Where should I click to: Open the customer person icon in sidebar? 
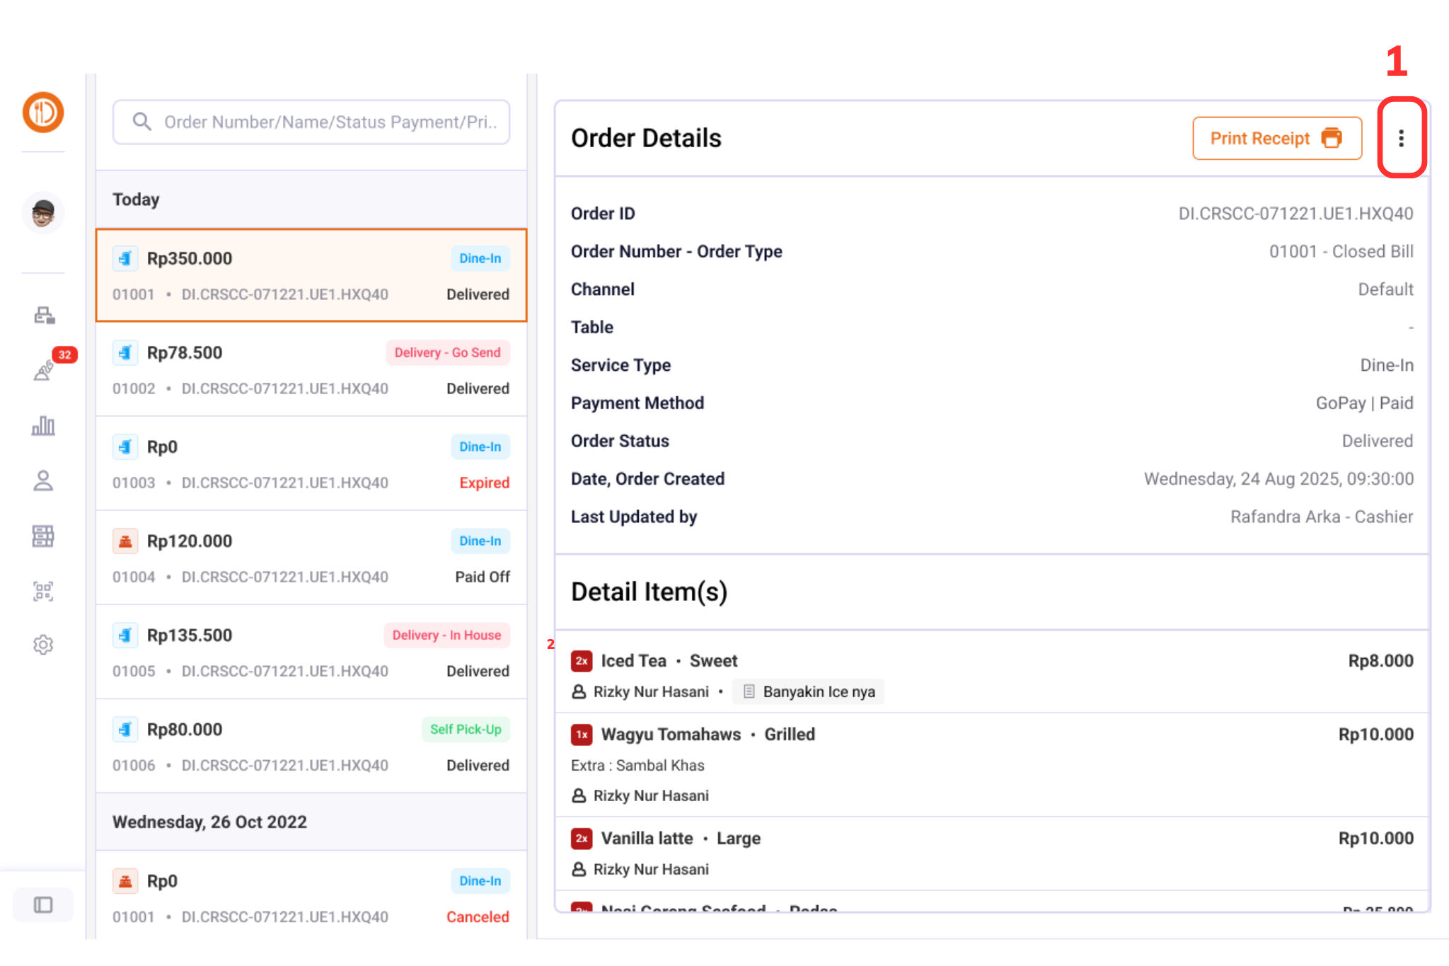[x=43, y=481]
